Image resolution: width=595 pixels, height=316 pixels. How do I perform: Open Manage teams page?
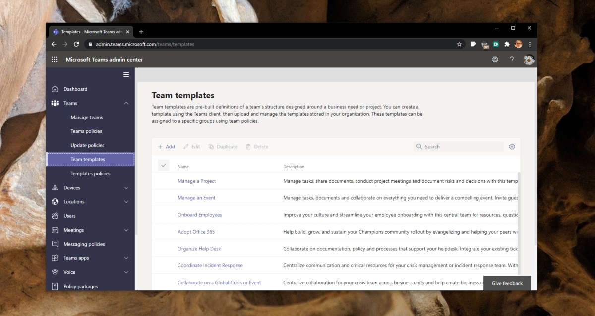[87, 118]
